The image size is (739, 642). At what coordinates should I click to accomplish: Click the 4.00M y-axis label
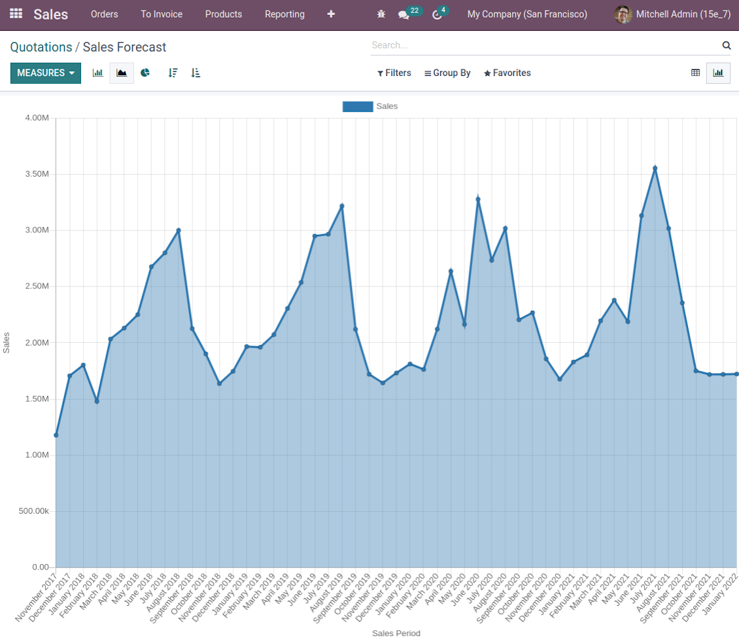[37, 118]
